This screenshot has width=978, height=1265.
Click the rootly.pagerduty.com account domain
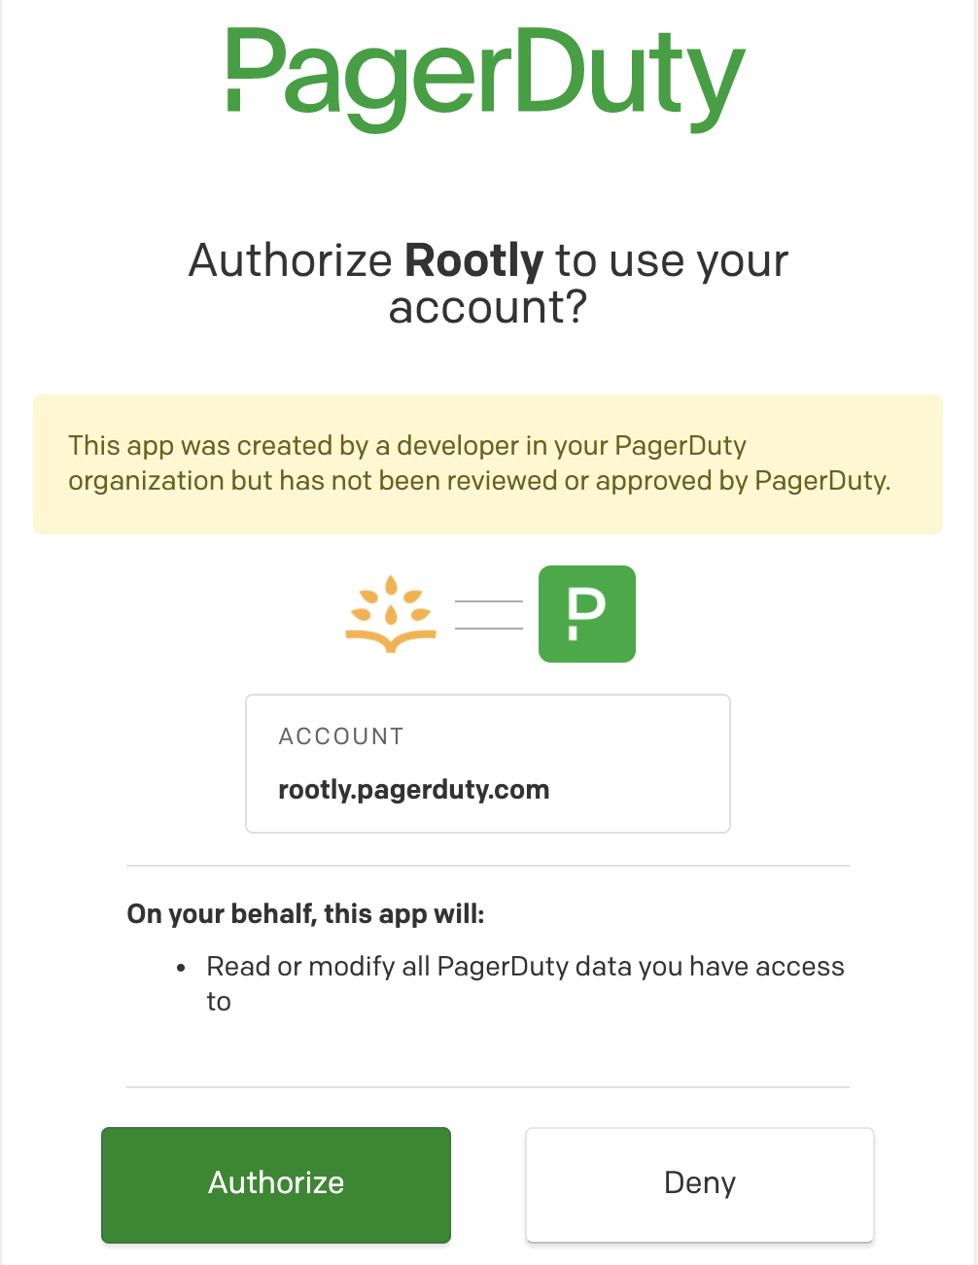[x=414, y=789]
